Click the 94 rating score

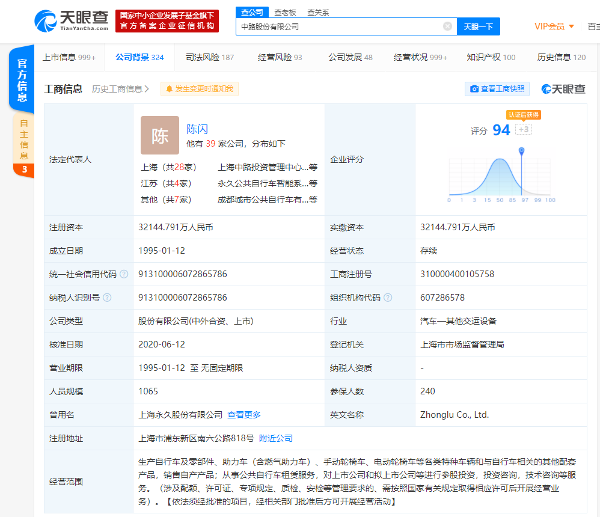pos(501,130)
